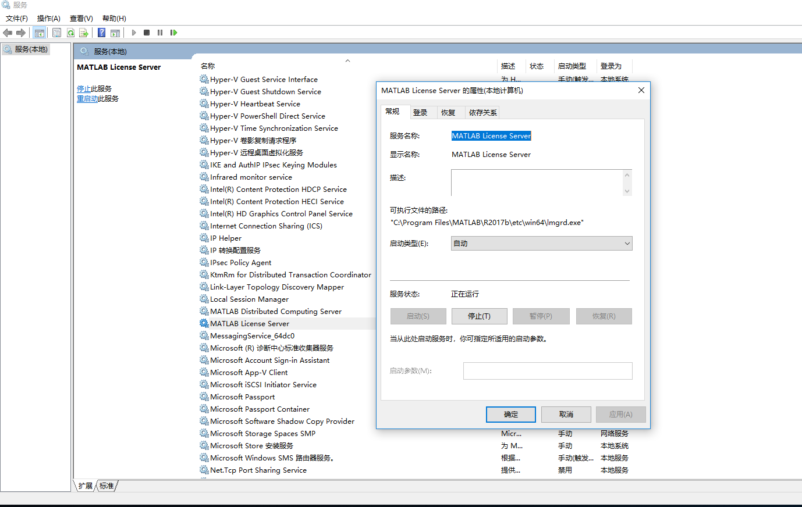The width and height of the screenshot is (802, 507).
Task: Click the 启动参数(M) input field
Action: click(548, 371)
